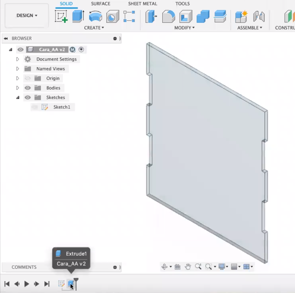The width and height of the screenshot is (295, 293).
Task: Step forward one timeline feature
Action: click(x=37, y=284)
